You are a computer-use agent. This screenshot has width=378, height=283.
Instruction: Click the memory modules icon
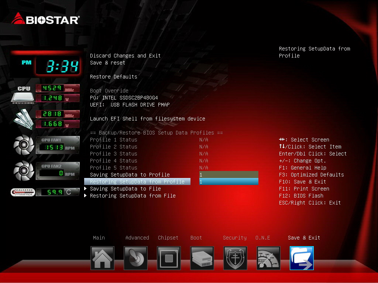[24, 119]
